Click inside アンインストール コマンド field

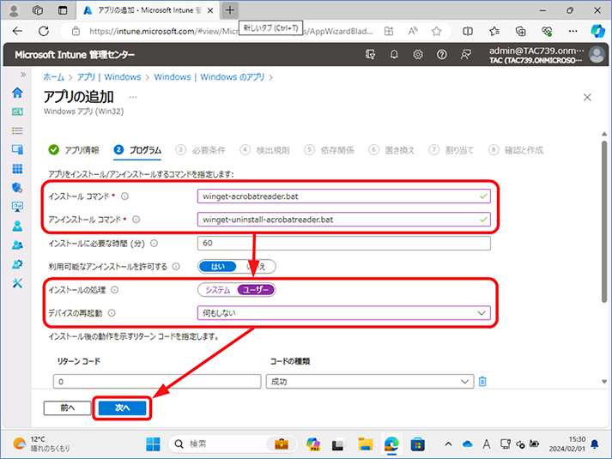click(x=344, y=220)
